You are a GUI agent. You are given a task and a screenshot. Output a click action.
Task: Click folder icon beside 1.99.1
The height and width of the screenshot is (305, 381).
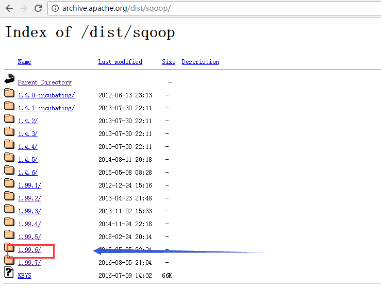pos(9,182)
